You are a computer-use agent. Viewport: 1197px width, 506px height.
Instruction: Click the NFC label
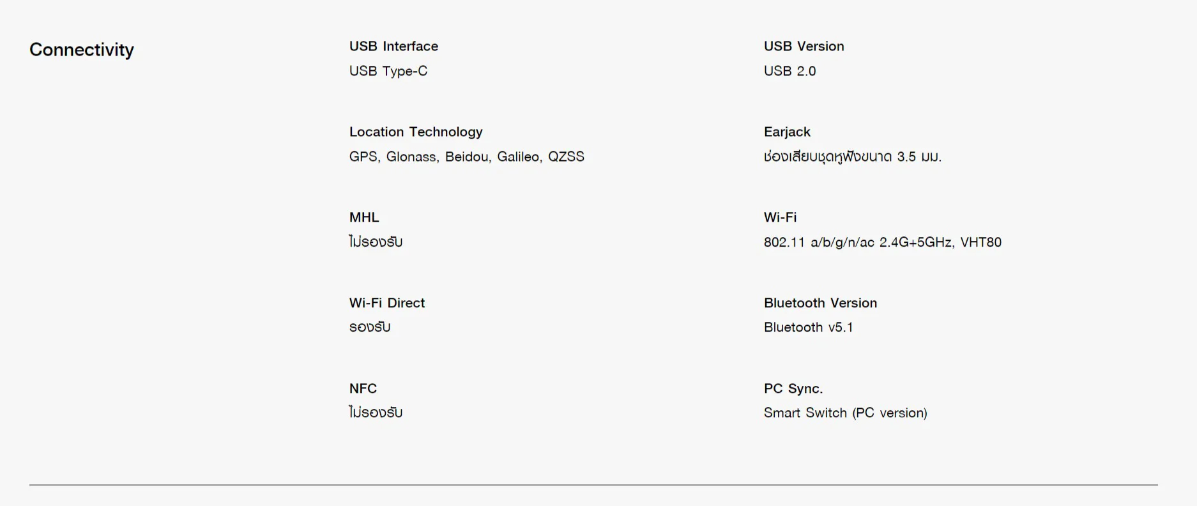pos(363,388)
